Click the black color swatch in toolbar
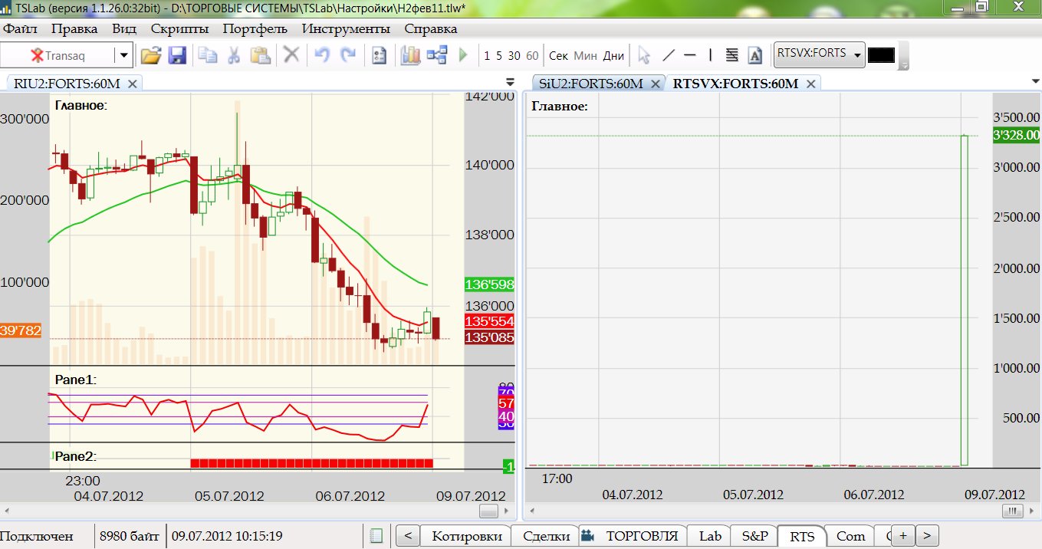Screen dimensions: 1042x549 point(881,55)
